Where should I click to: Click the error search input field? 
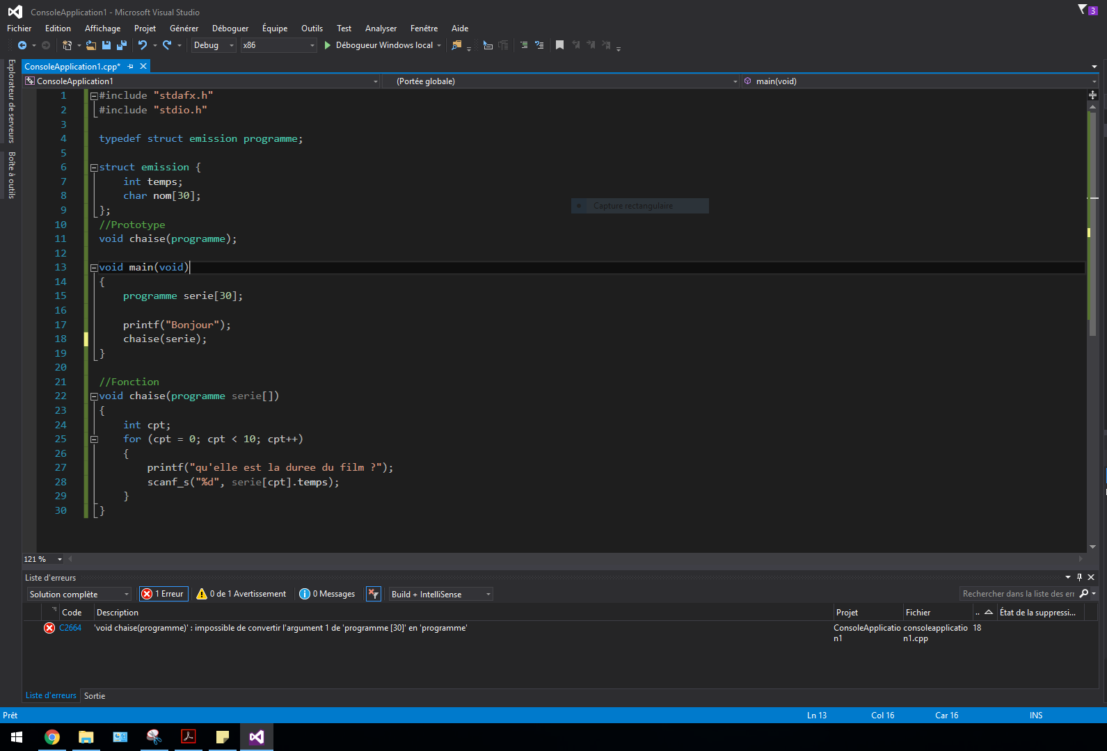(x=1019, y=594)
